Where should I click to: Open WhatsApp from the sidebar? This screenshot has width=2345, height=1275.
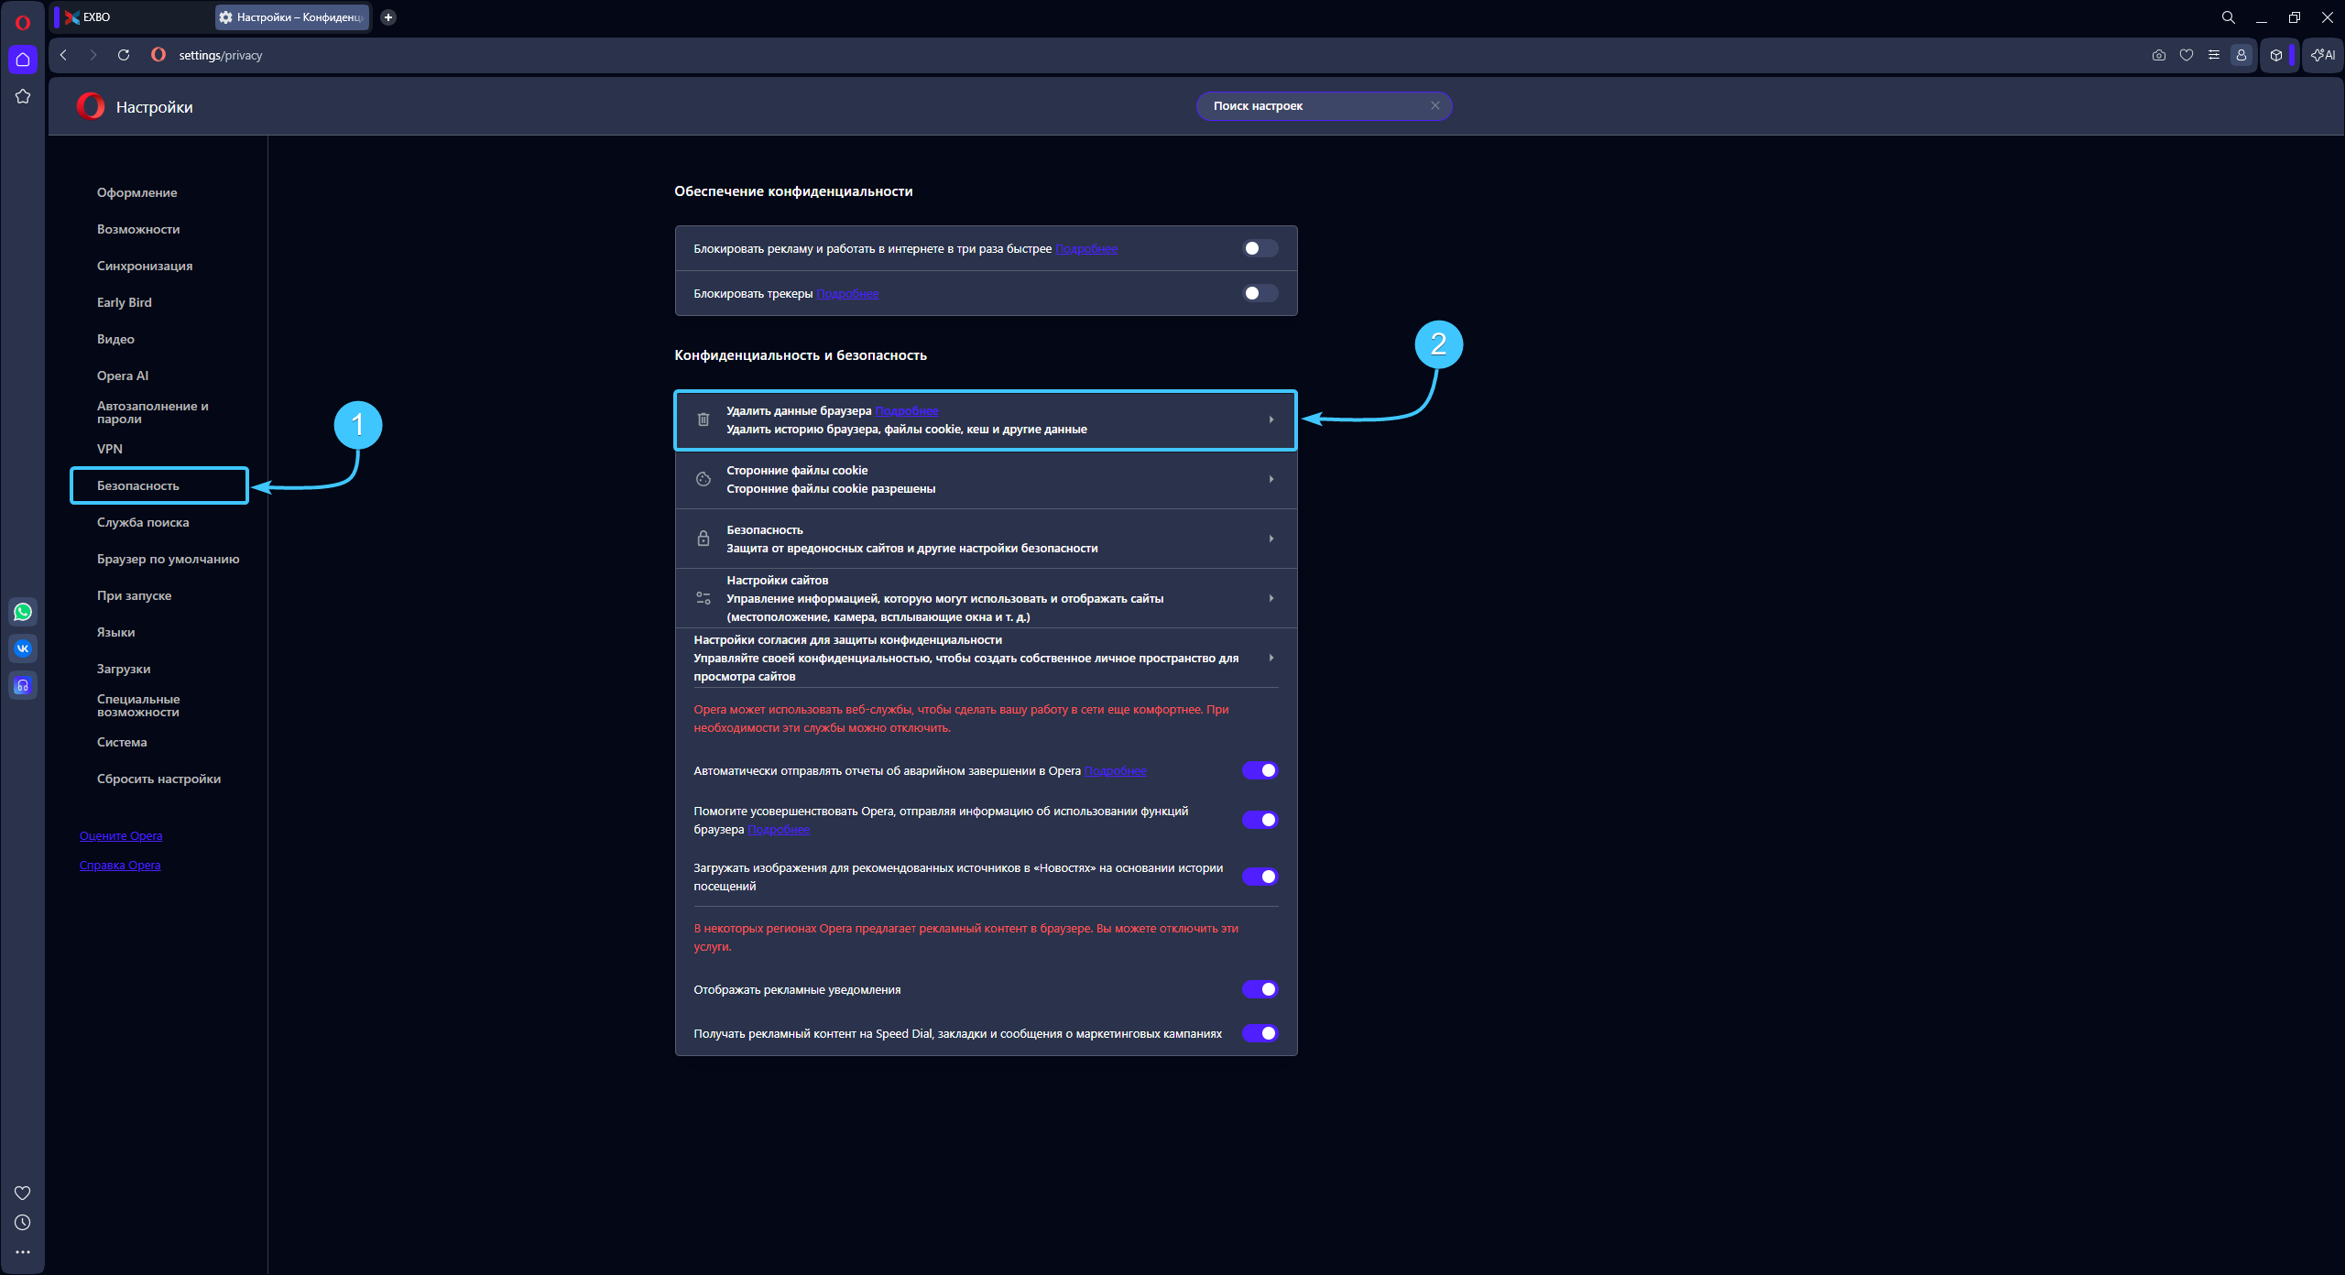[23, 612]
